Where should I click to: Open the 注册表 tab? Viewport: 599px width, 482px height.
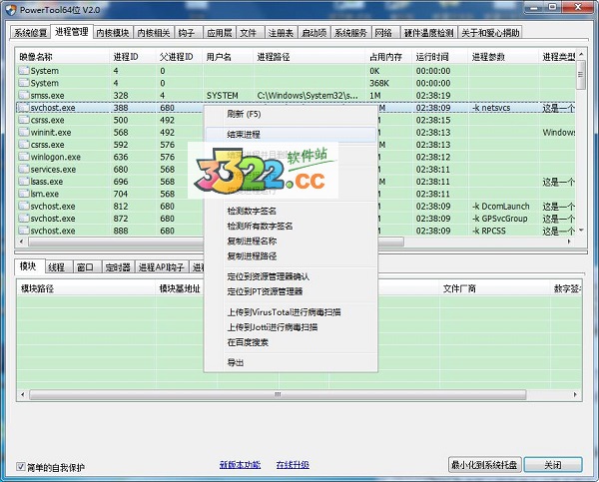[281, 33]
